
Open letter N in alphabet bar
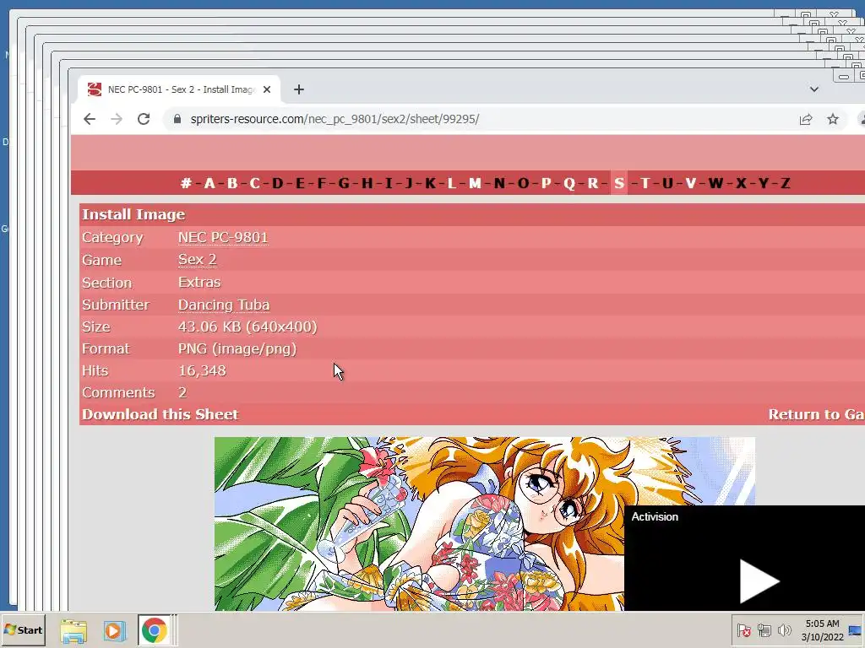pyautogui.click(x=499, y=183)
